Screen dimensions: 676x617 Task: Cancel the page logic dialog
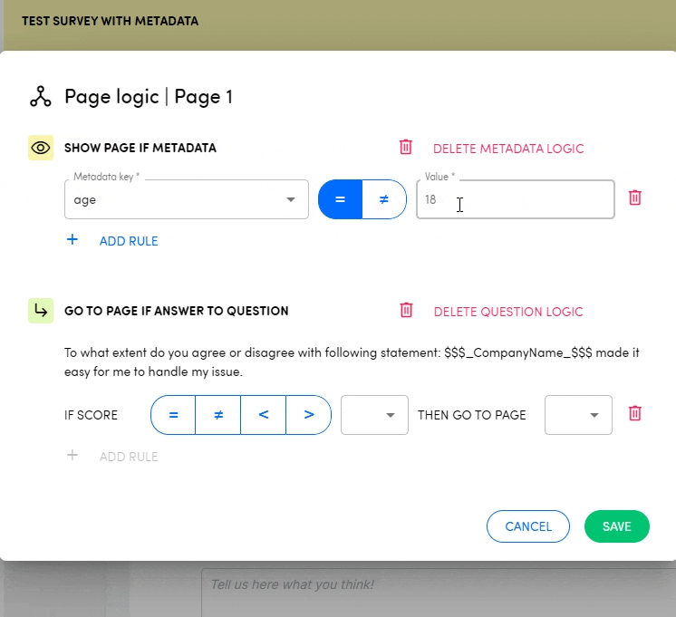coord(527,526)
